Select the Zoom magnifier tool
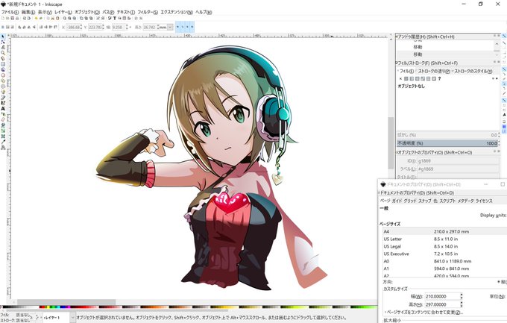507x323 pixels. pyautogui.click(x=3, y=53)
